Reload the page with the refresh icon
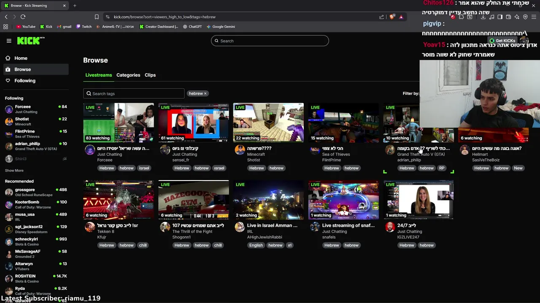The image size is (540, 303). [x=23, y=17]
